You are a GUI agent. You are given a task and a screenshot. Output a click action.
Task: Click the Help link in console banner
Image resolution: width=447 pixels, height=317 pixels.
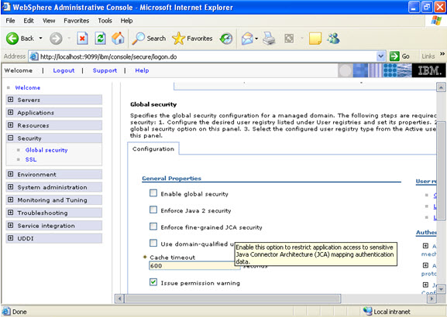coord(142,70)
